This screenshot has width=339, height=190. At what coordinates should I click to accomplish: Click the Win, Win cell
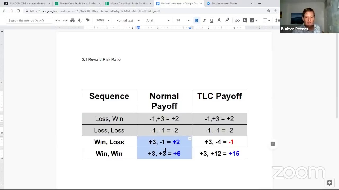tap(109, 154)
